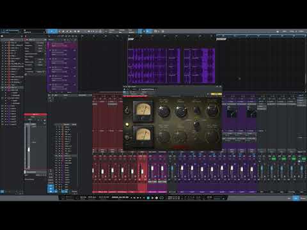Click the Stop button in the transport bar

[x=148, y=198]
